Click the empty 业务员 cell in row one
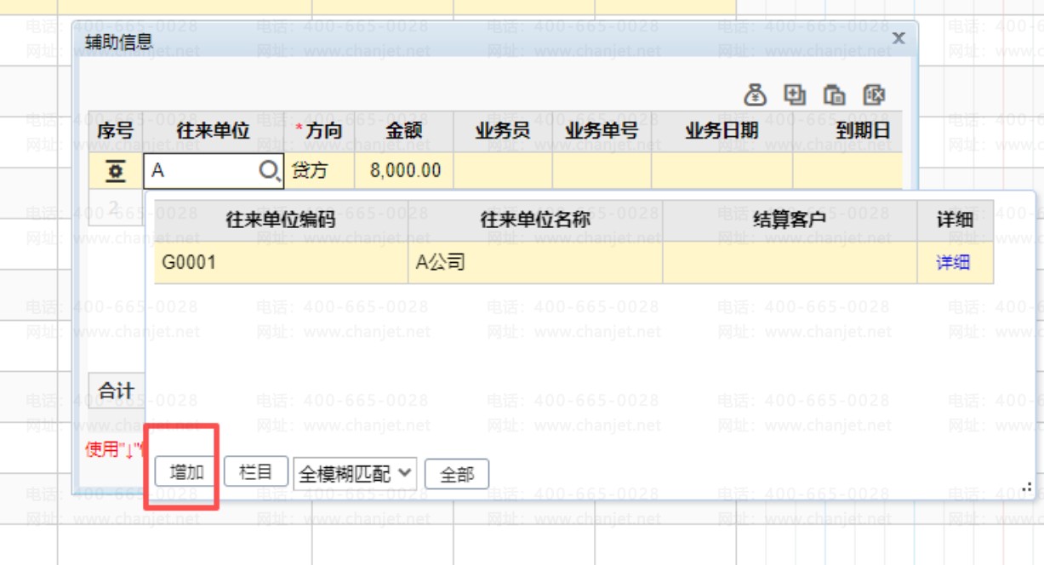Image resolution: width=1044 pixels, height=565 pixels. click(x=503, y=171)
